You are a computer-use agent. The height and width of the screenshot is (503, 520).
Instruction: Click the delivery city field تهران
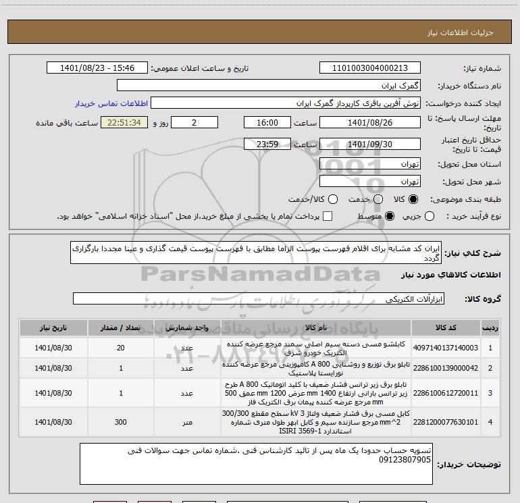coord(370,182)
